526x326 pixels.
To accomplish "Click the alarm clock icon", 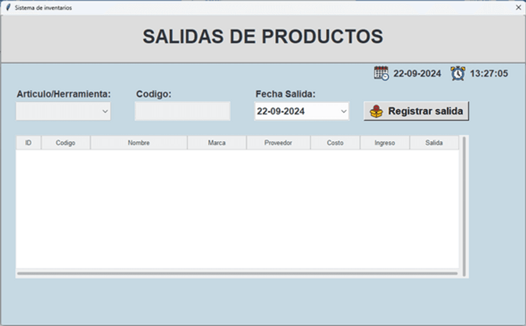I will (x=458, y=73).
